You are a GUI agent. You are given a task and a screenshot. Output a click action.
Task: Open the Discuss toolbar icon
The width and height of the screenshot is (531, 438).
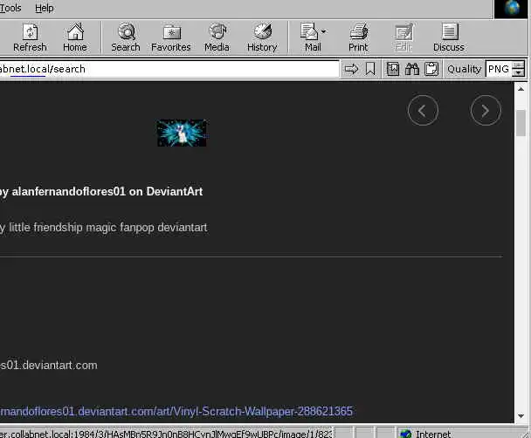(449, 38)
